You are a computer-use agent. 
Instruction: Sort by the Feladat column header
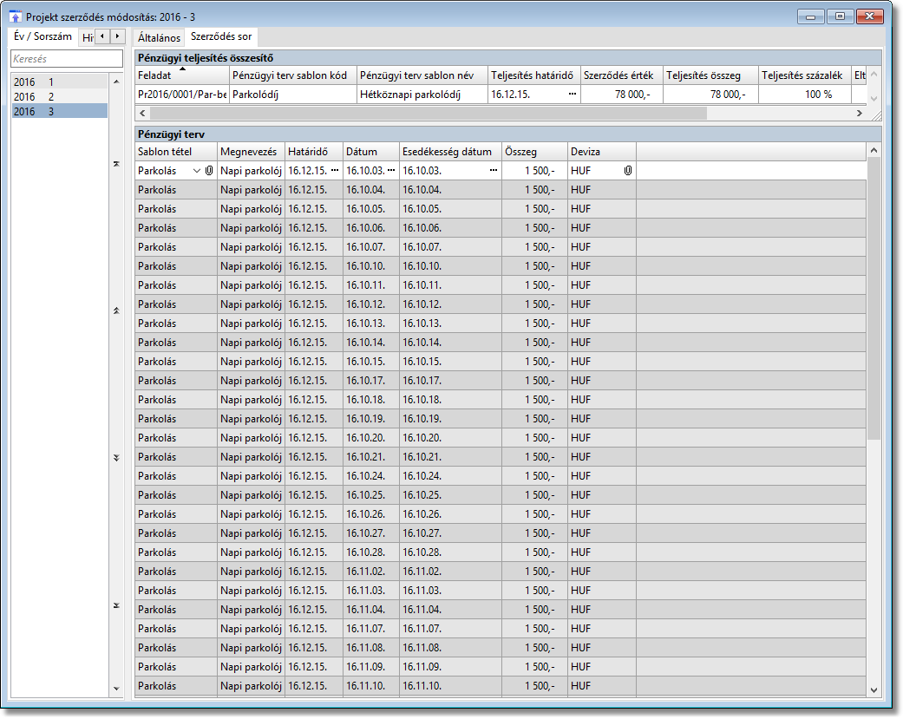click(182, 75)
